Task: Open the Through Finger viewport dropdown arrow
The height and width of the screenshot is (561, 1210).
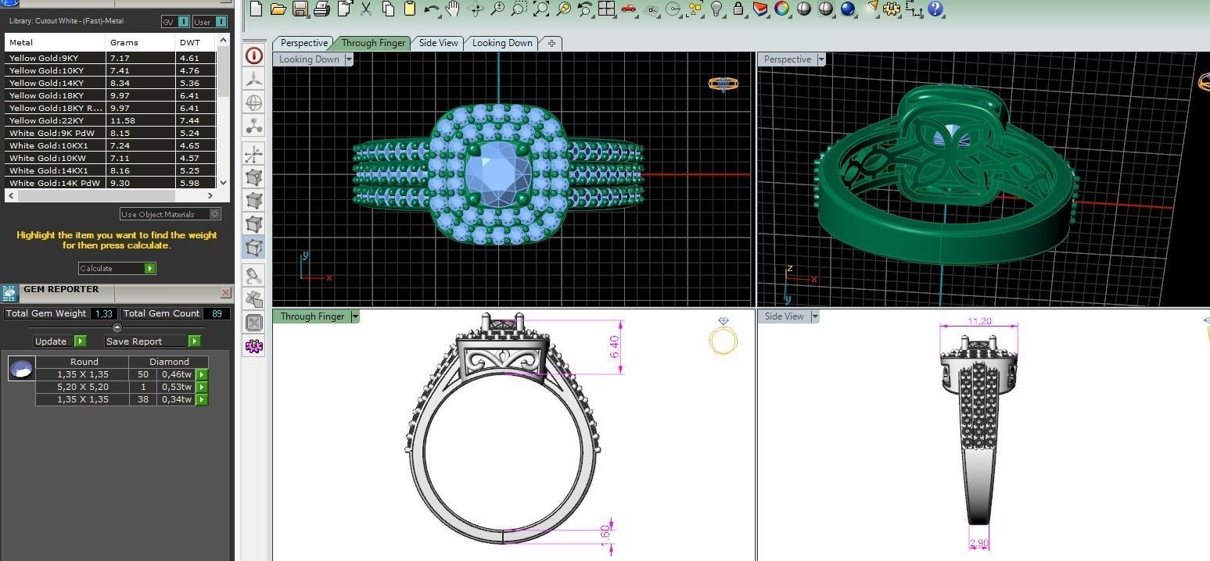Action: pos(354,316)
